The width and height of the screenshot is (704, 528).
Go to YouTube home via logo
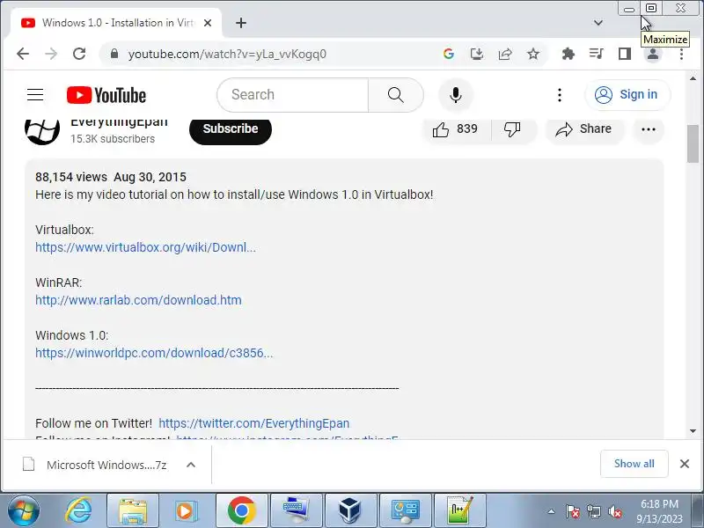(x=106, y=95)
